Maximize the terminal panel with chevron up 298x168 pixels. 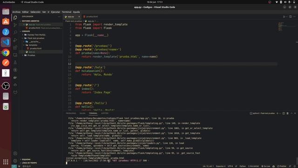click(291, 113)
